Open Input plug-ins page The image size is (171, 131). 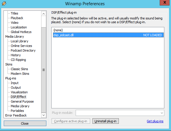(x=14, y=83)
